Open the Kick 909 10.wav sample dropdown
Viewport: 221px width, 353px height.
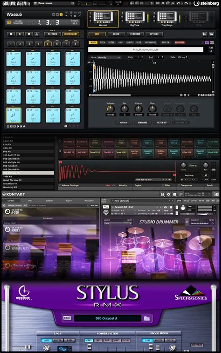point(153,180)
